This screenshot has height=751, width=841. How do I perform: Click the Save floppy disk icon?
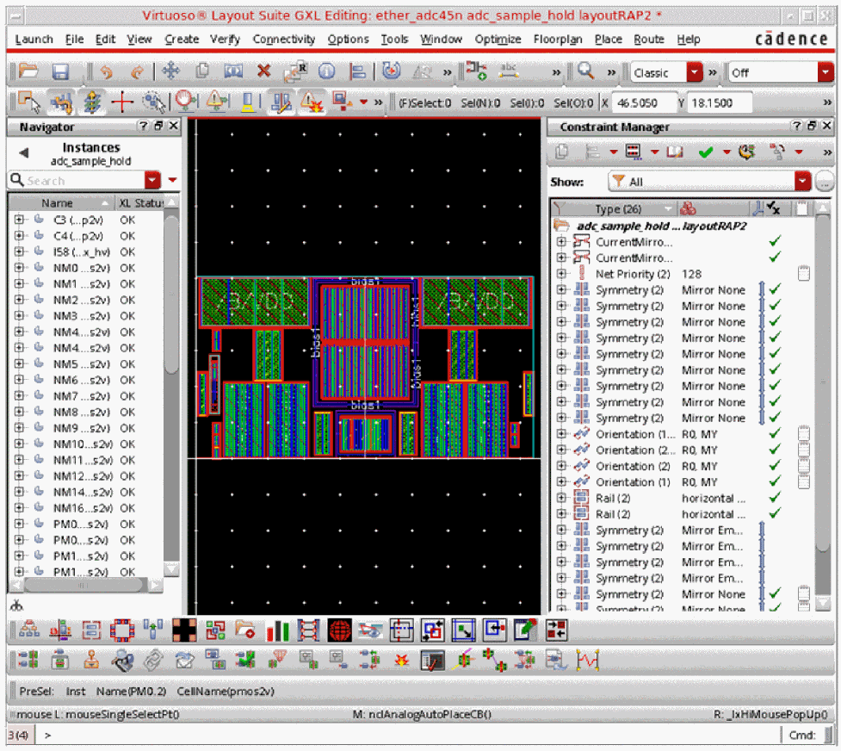[x=60, y=72]
